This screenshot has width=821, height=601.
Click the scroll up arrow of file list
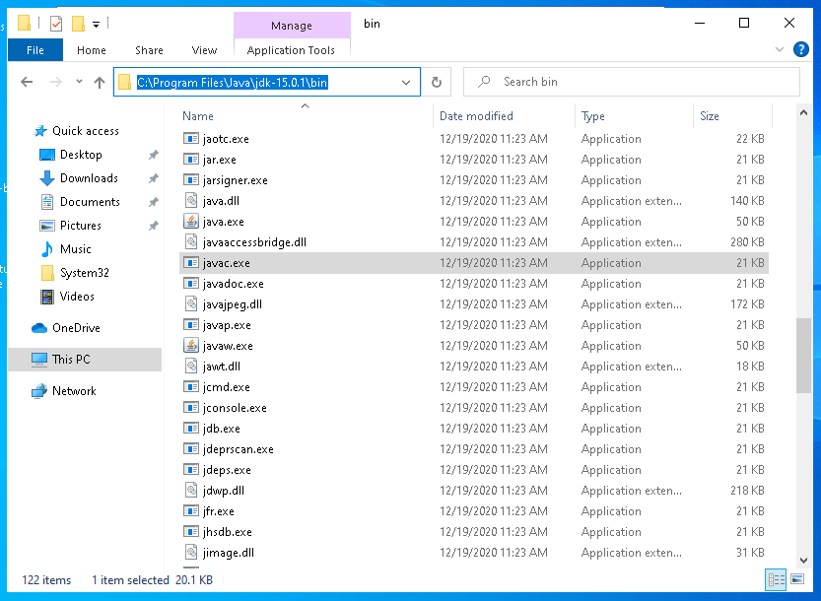803,112
